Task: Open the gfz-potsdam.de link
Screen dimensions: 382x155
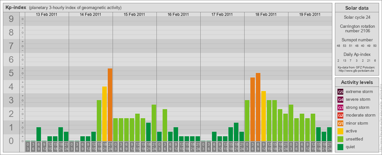Action: pyautogui.click(x=356, y=70)
